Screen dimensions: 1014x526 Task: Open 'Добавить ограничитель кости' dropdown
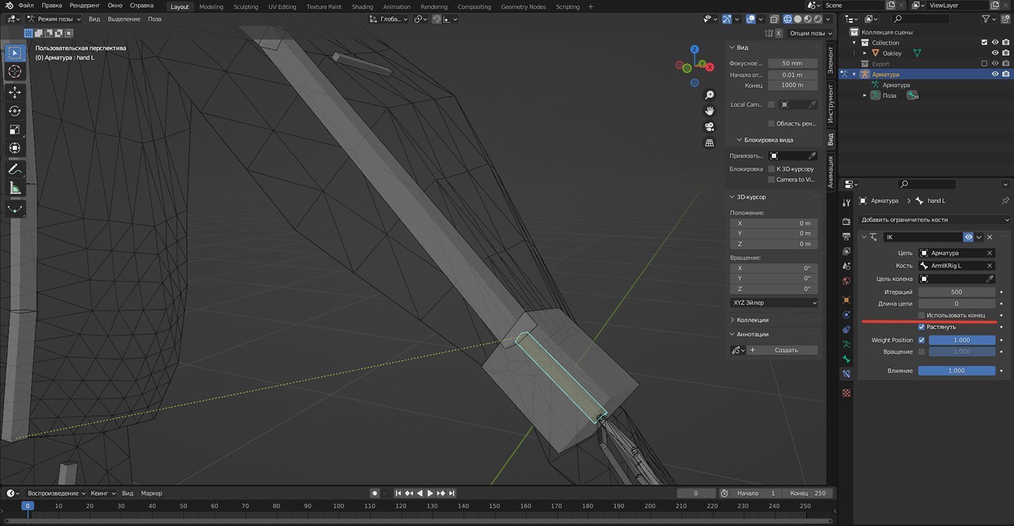pyautogui.click(x=934, y=220)
